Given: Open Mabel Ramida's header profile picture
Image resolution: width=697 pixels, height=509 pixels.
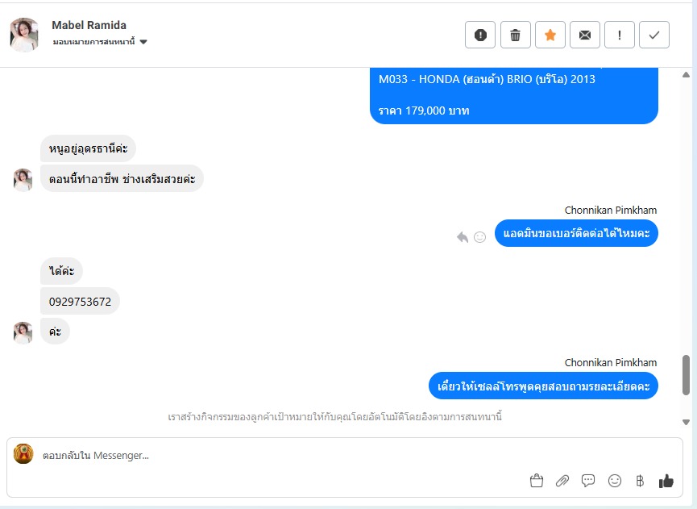Looking at the screenshot, I should point(24,35).
